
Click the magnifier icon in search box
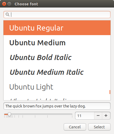(x=8, y=14)
